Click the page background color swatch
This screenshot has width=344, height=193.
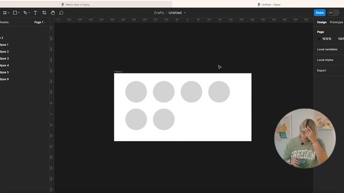[x=319, y=39]
